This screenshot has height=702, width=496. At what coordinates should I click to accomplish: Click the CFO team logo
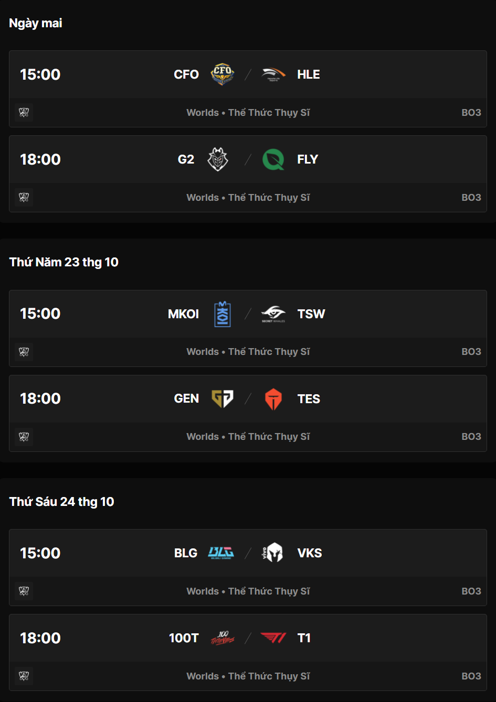222,74
